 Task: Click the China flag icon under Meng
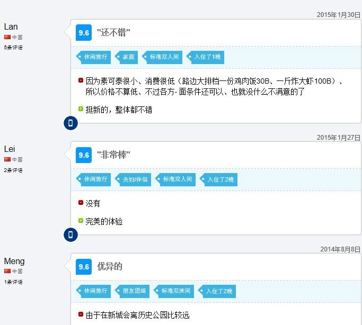click(7, 271)
